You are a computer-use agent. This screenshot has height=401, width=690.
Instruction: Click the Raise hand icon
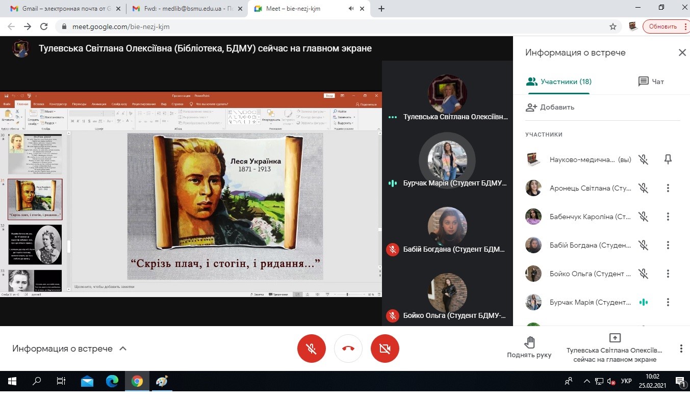click(x=529, y=342)
